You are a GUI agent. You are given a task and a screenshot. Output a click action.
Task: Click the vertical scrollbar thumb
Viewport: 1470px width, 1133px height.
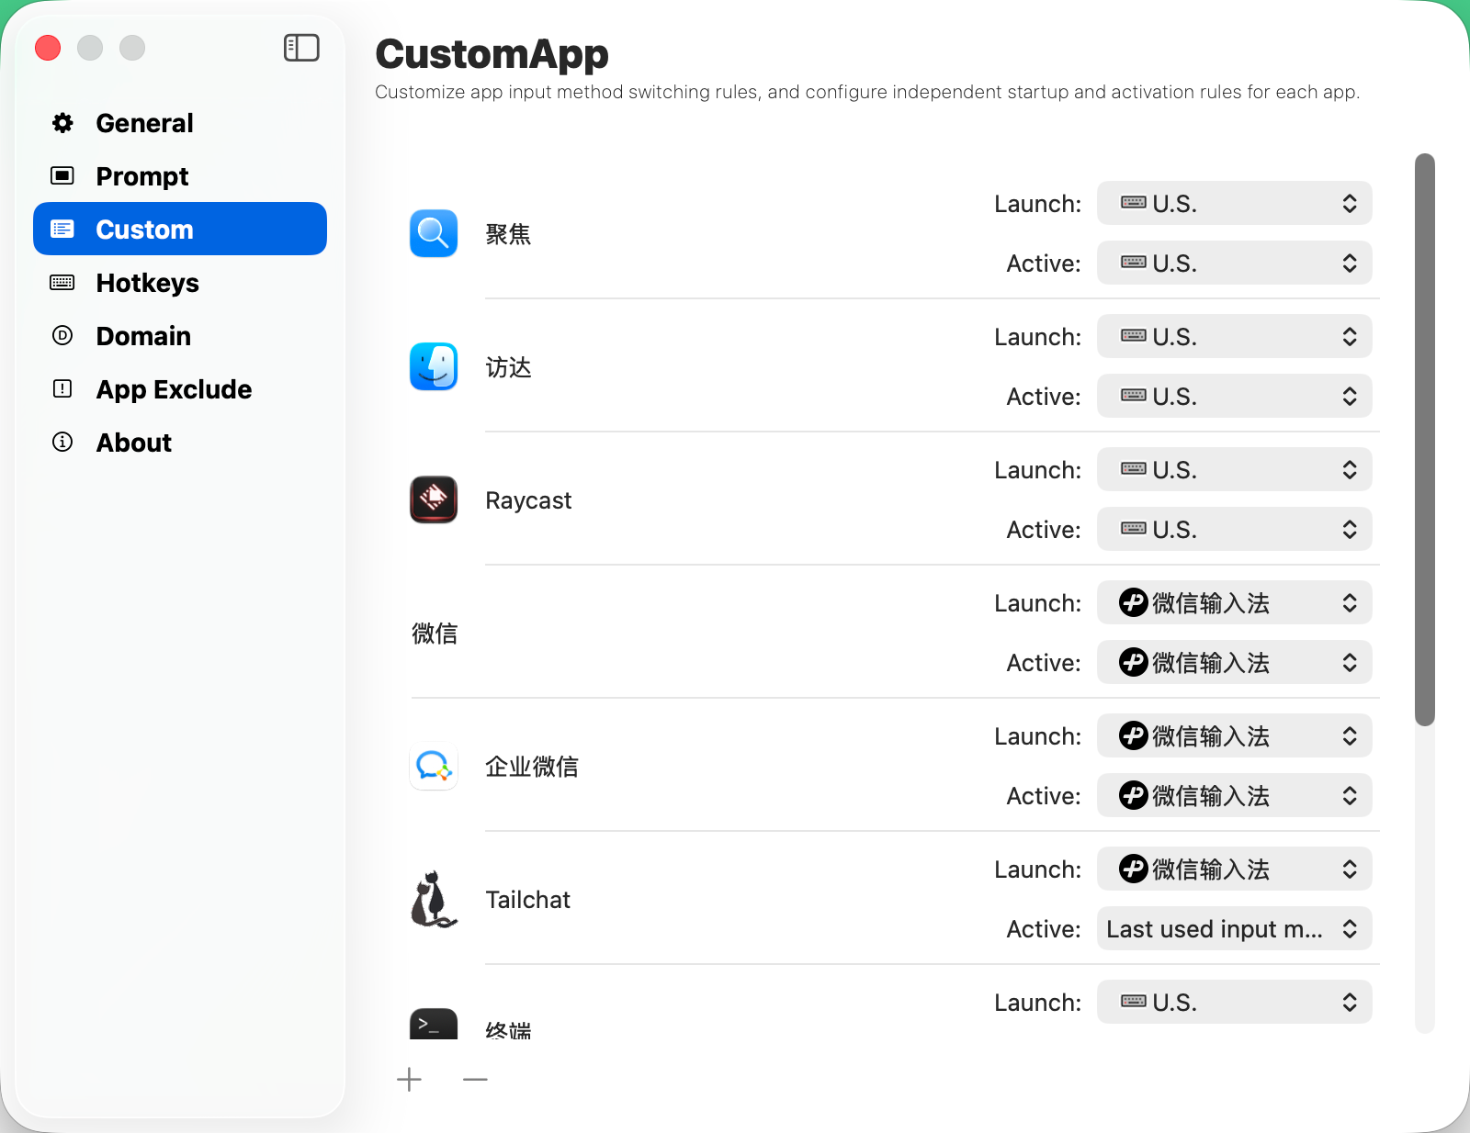click(1425, 440)
